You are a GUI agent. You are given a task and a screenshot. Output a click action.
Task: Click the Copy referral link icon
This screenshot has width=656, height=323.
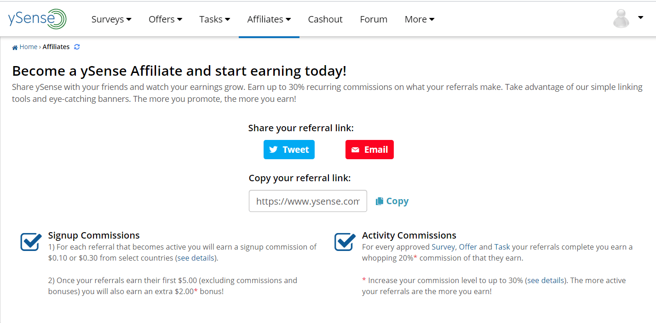click(380, 201)
